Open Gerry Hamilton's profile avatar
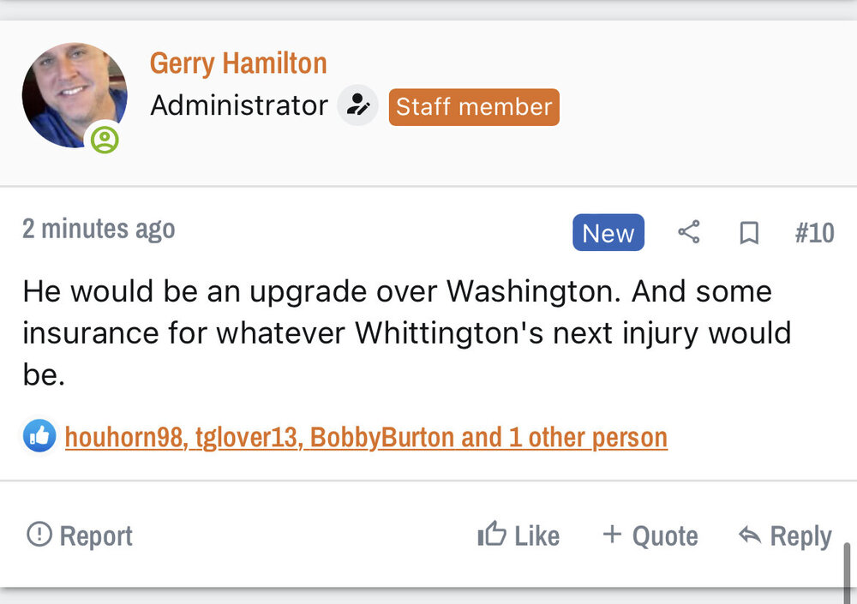Screen dimensions: 857x604 (74, 94)
